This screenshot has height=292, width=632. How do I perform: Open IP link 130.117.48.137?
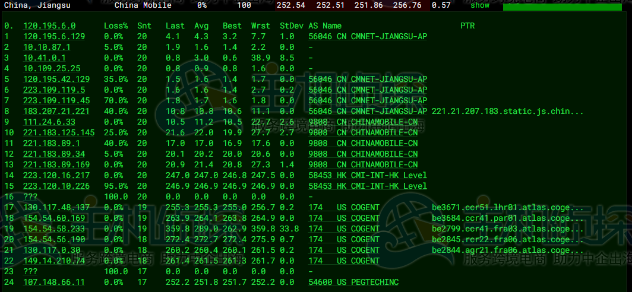click(56, 207)
